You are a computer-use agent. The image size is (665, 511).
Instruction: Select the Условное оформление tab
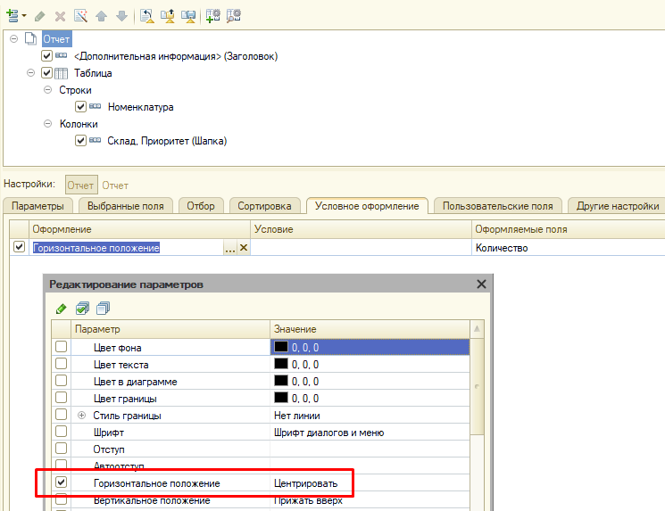[x=367, y=206]
